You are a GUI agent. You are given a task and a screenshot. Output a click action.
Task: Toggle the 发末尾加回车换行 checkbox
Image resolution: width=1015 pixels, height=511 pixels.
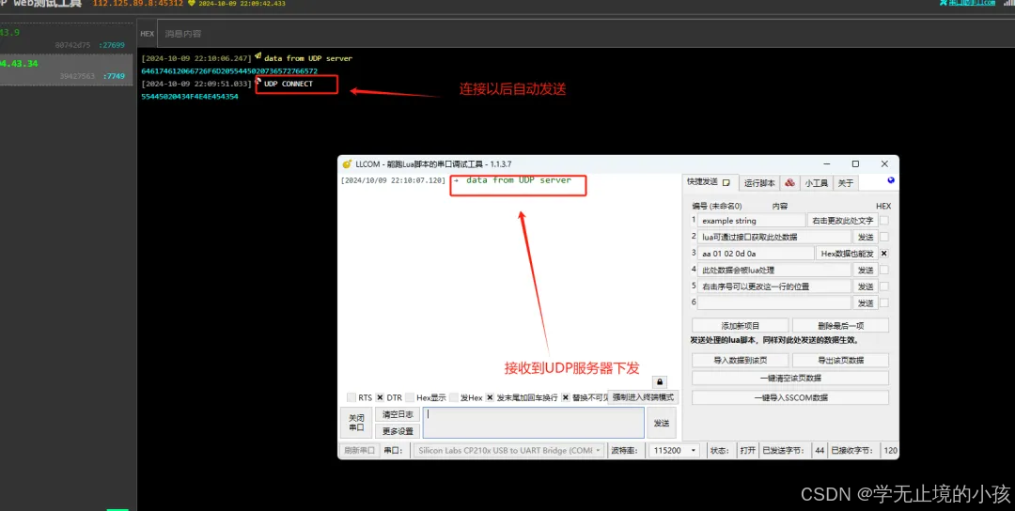click(x=490, y=397)
